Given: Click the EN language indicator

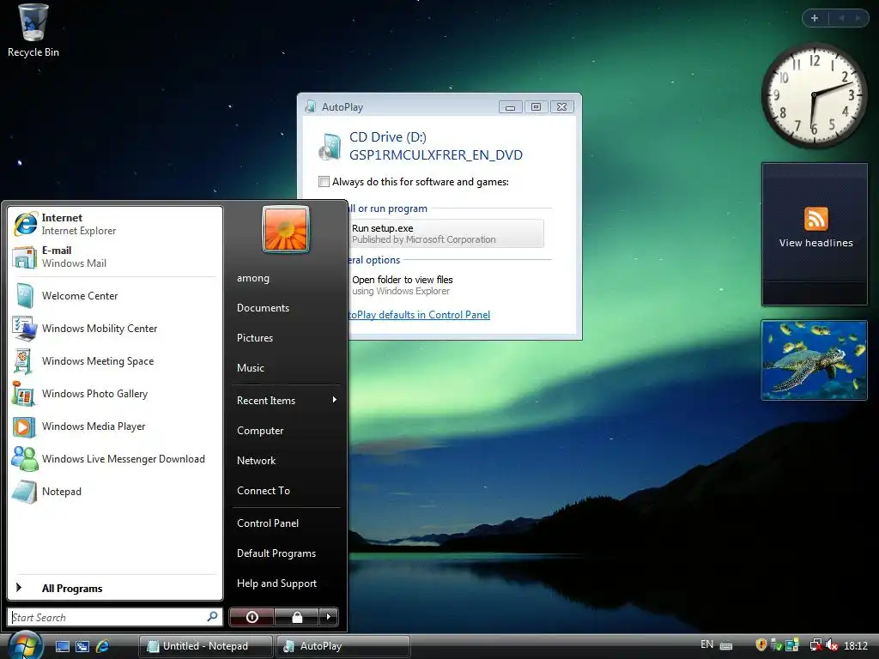Looking at the screenshot, I should (707, 644).
